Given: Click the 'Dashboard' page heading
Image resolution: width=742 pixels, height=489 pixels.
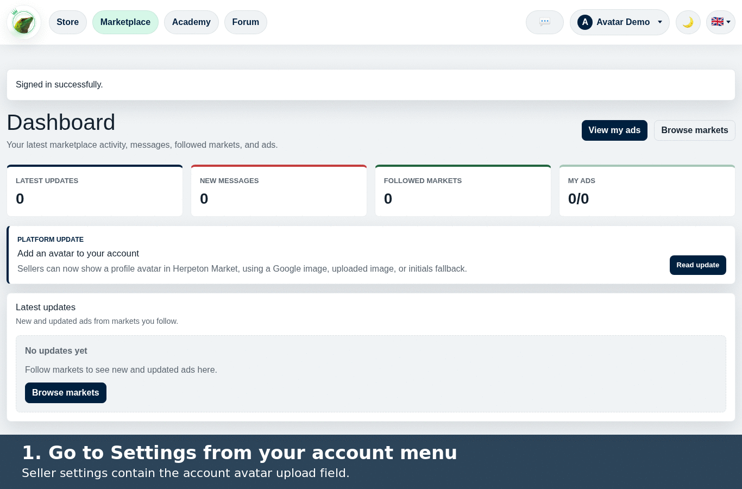Looking at the screenshot, I should point(61,123).
